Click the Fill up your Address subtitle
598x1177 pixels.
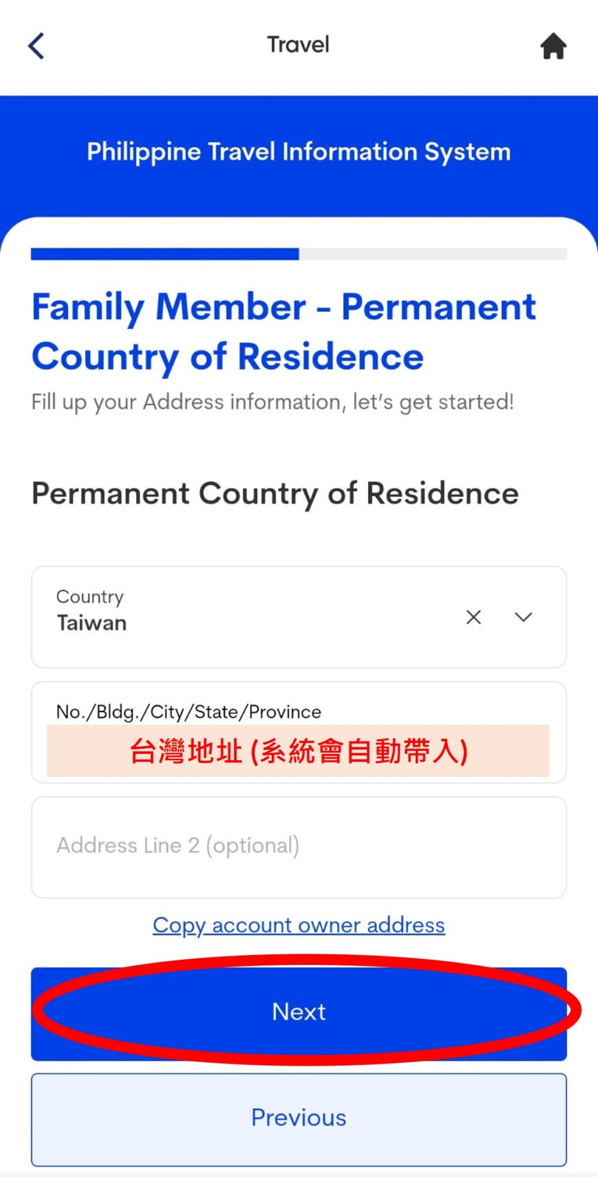click(272, 402)
